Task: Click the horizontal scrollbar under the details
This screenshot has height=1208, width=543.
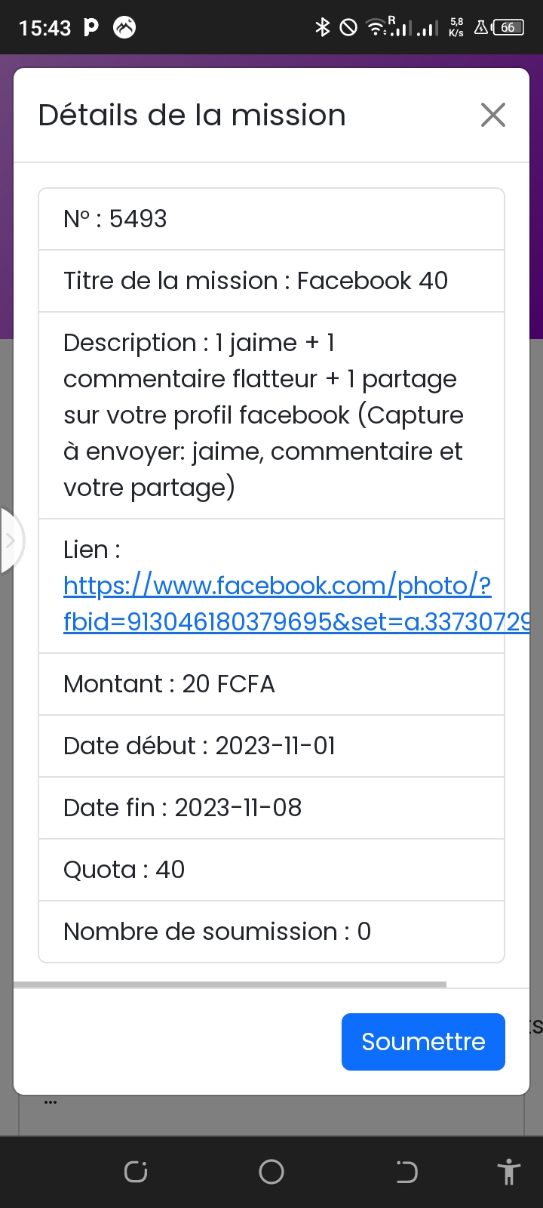Action: point(230,985)
